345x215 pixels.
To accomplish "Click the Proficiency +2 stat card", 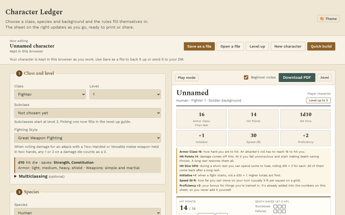I will click(x=305, y=138).
